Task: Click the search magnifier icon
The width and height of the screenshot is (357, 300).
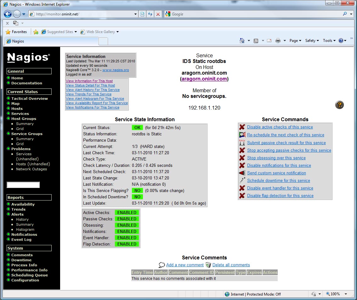Action: [x=345, y=14]
